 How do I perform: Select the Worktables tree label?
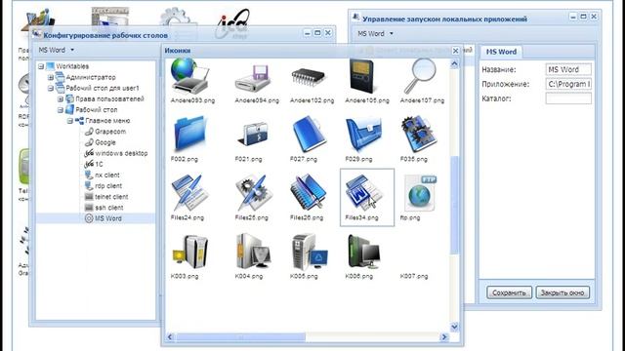[72, 66]
